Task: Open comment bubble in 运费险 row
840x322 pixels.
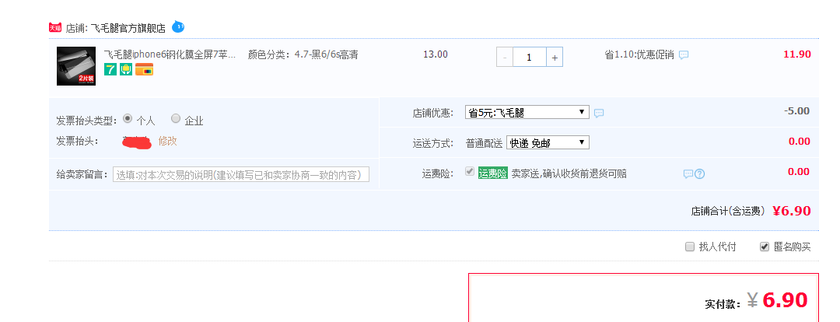Action: tap(688, 174)
